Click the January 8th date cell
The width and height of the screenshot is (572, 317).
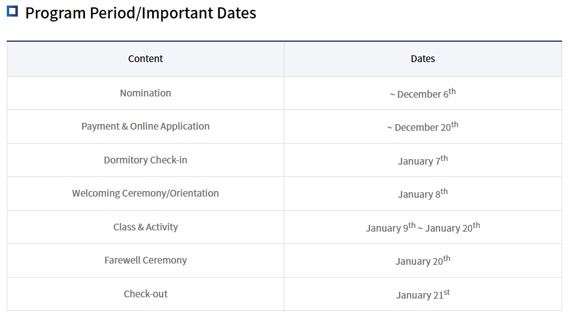pos(423,194)
